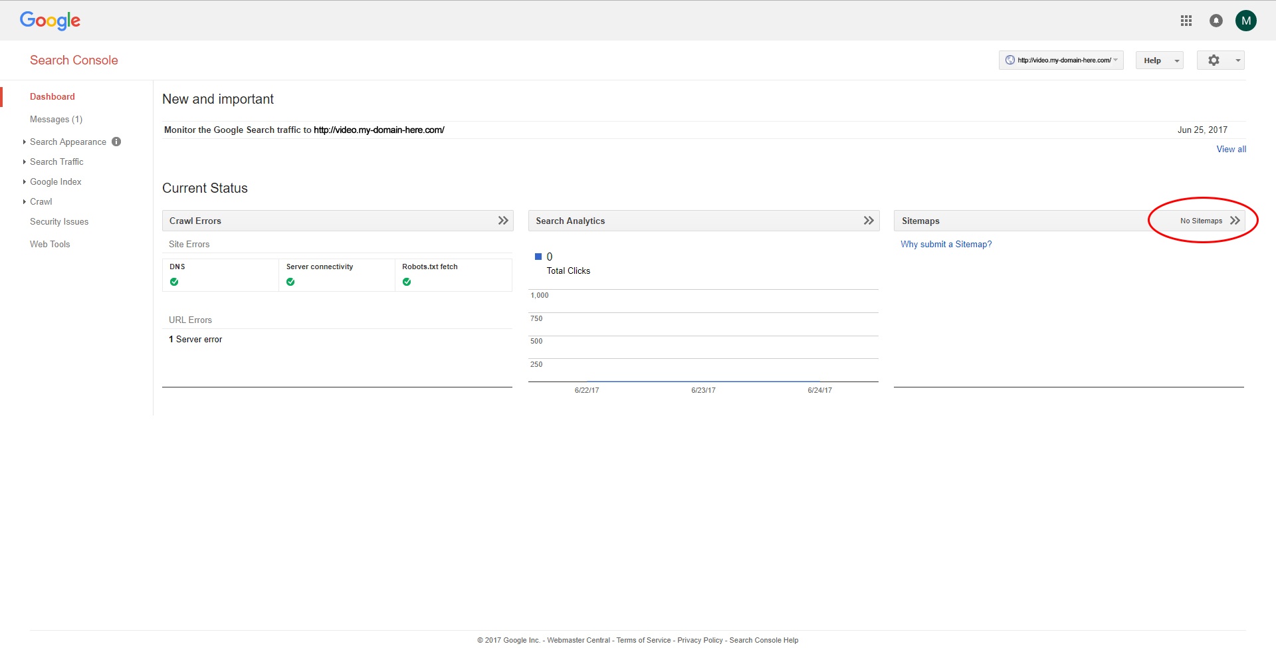This screenshot has height=648, width=1276.
Task: Open Search Analytics double-arrow icon
Action: point(869,221)
